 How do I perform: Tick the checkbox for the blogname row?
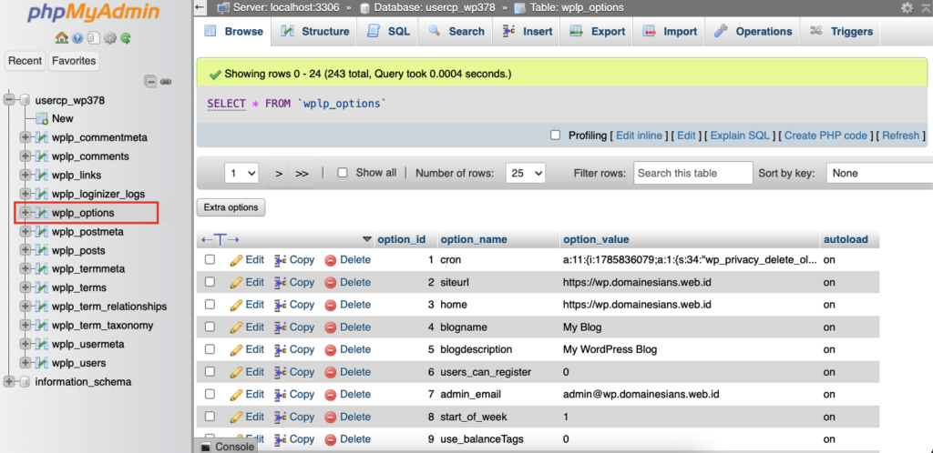[x=210, y=327]
